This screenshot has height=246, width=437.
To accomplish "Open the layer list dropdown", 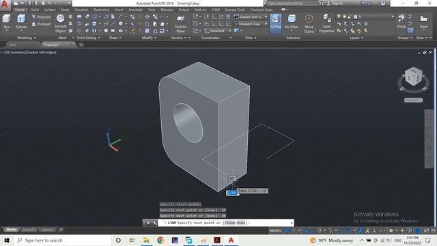I will click(366, 17).
